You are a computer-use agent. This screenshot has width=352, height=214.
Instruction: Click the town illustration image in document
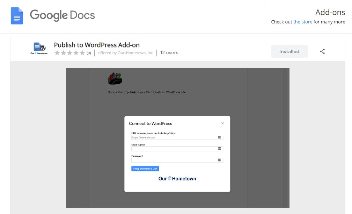coord(115,79)
